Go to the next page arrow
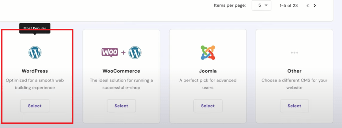 [315, 6]
